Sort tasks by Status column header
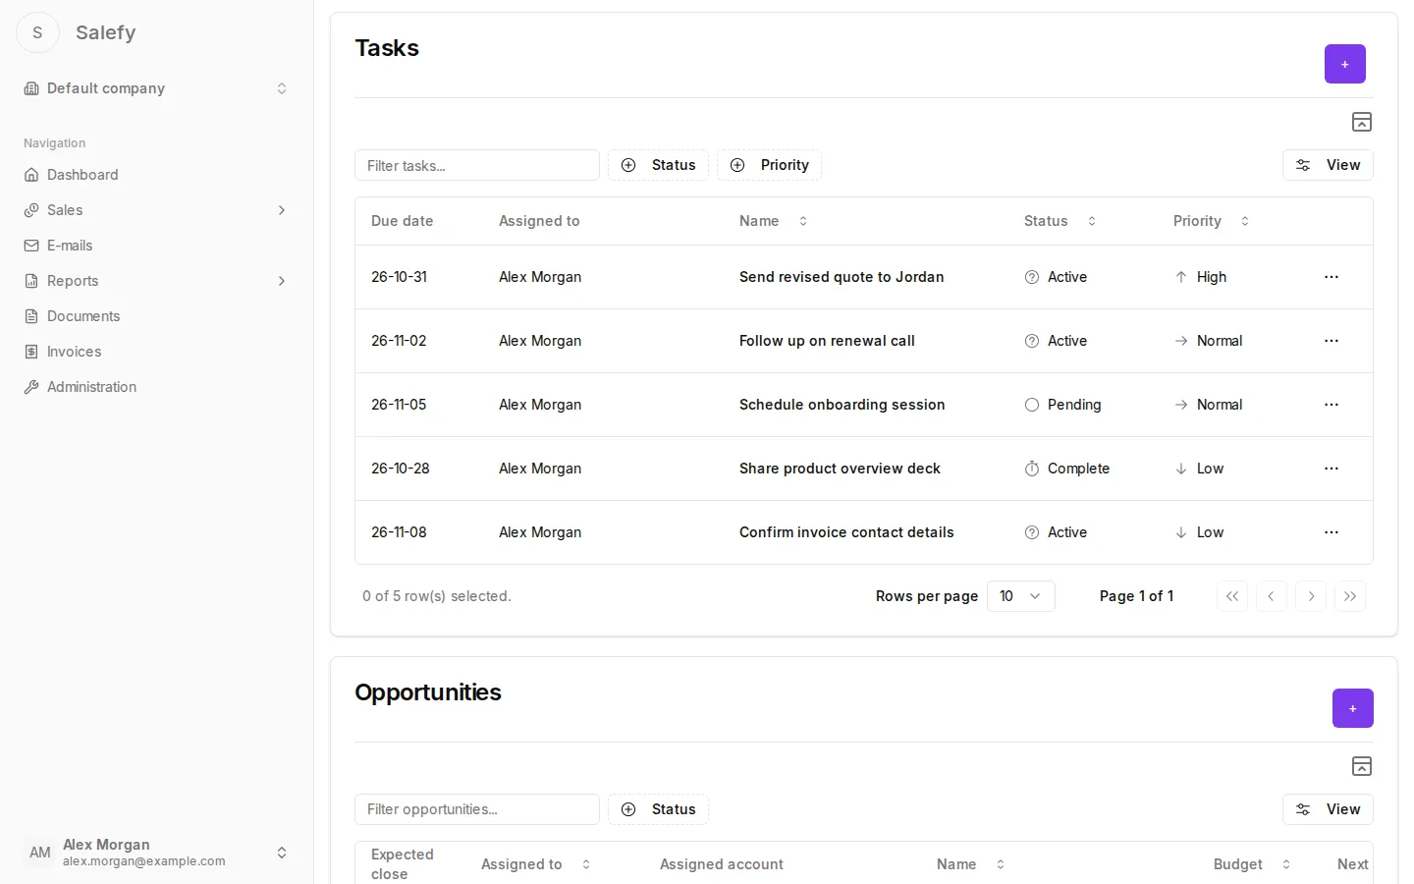 tap(1060, 221)
